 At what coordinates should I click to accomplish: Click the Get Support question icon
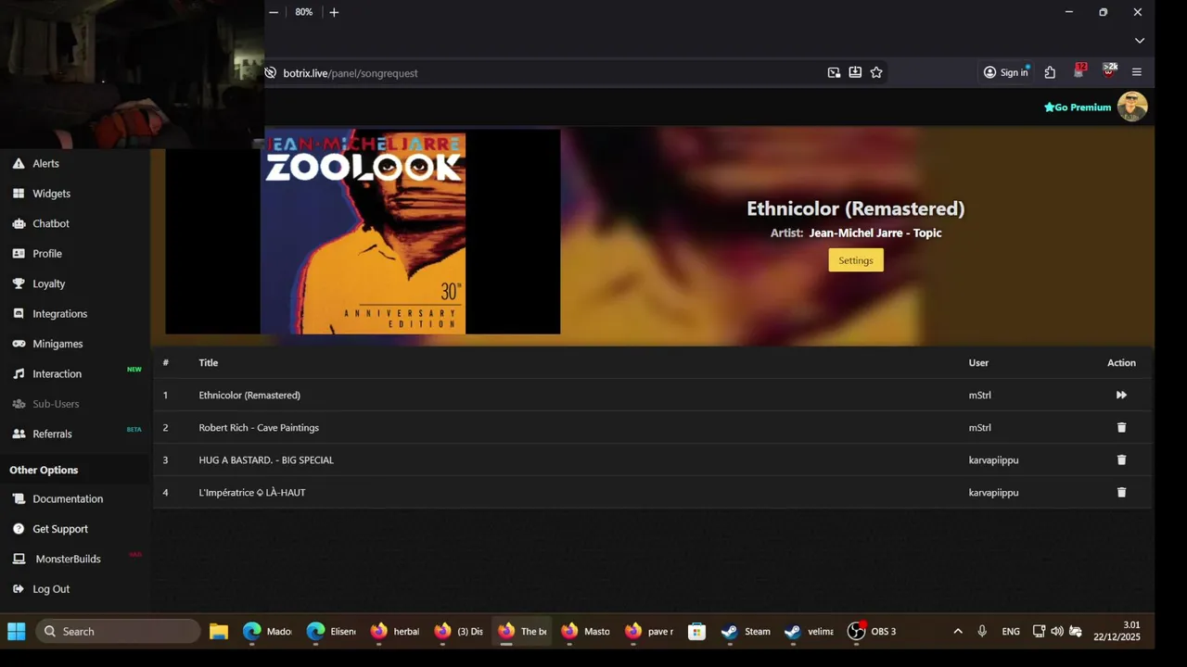pos(19,529)
